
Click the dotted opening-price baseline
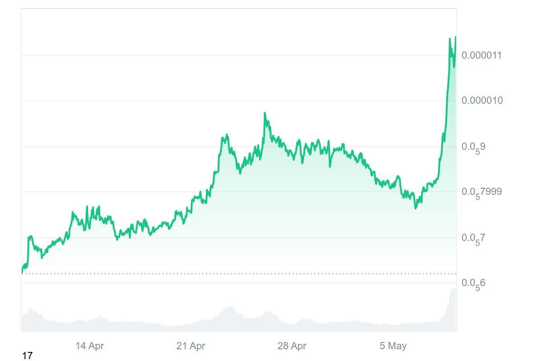point(226,273)
